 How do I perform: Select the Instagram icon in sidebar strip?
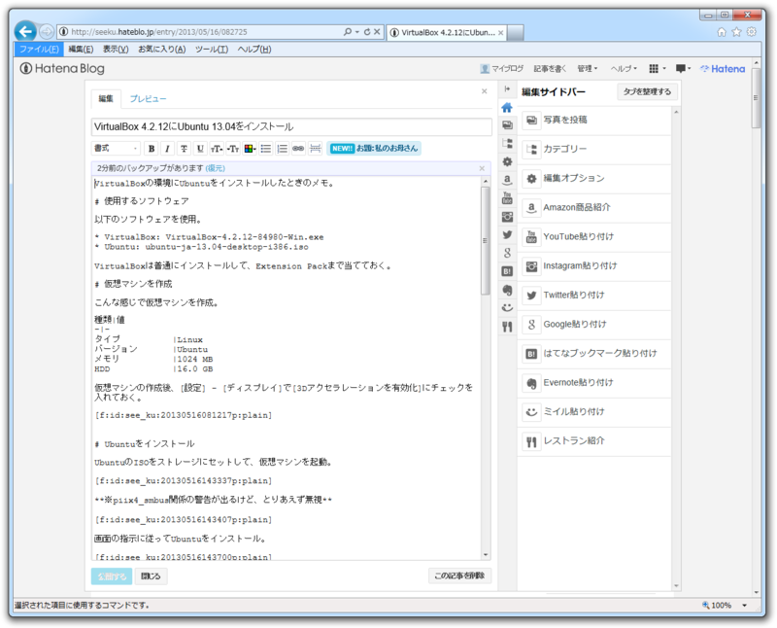[x=507, y=217]
